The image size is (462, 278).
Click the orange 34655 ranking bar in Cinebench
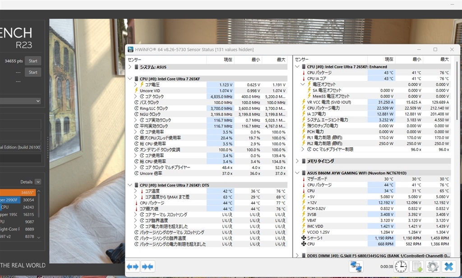[x=18, y=193]
